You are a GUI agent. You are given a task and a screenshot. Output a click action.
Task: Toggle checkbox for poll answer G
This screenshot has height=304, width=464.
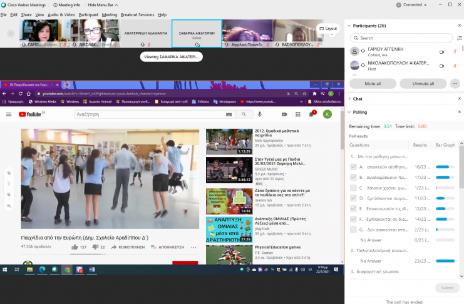(353, 230)
